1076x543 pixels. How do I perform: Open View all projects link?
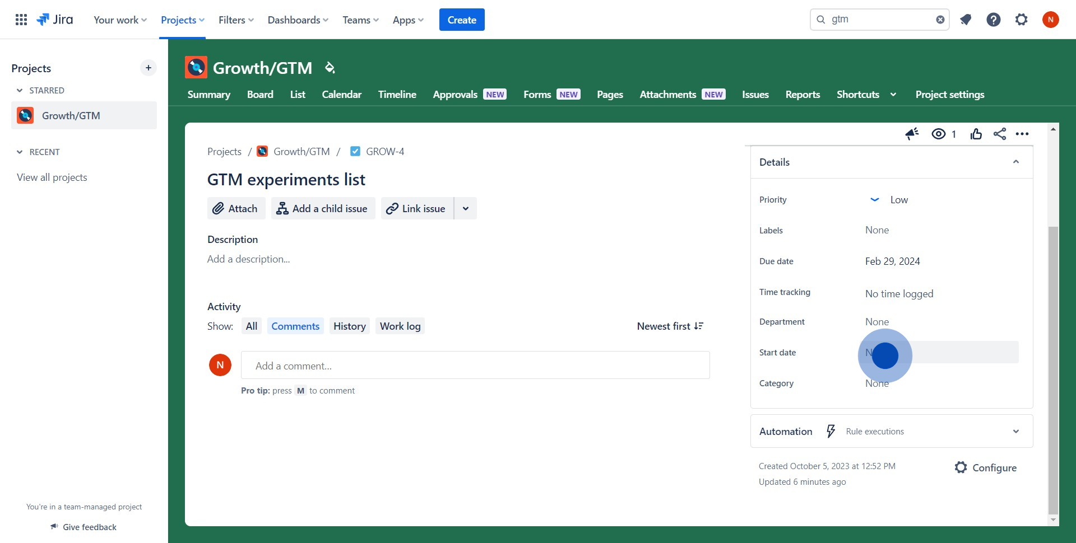(x=52, y=177)
